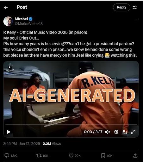
Task: Unmute the video via the speaker icon
Action: pos(108,132)
